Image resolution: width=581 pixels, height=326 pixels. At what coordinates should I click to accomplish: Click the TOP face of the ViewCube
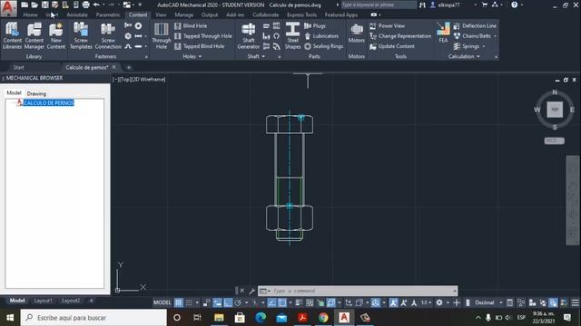click(555, 110)
